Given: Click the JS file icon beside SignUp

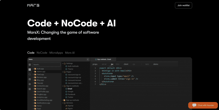Looking at the screenshot, I should click(66, 106).
